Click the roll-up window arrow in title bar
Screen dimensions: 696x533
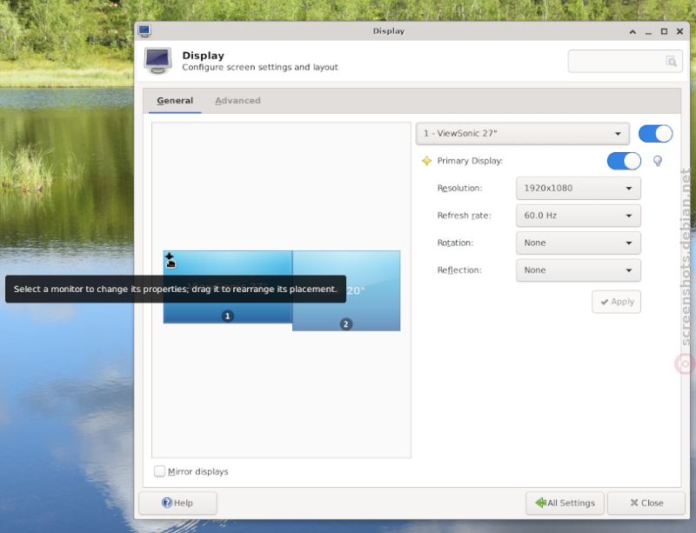[x=632, y=31]
